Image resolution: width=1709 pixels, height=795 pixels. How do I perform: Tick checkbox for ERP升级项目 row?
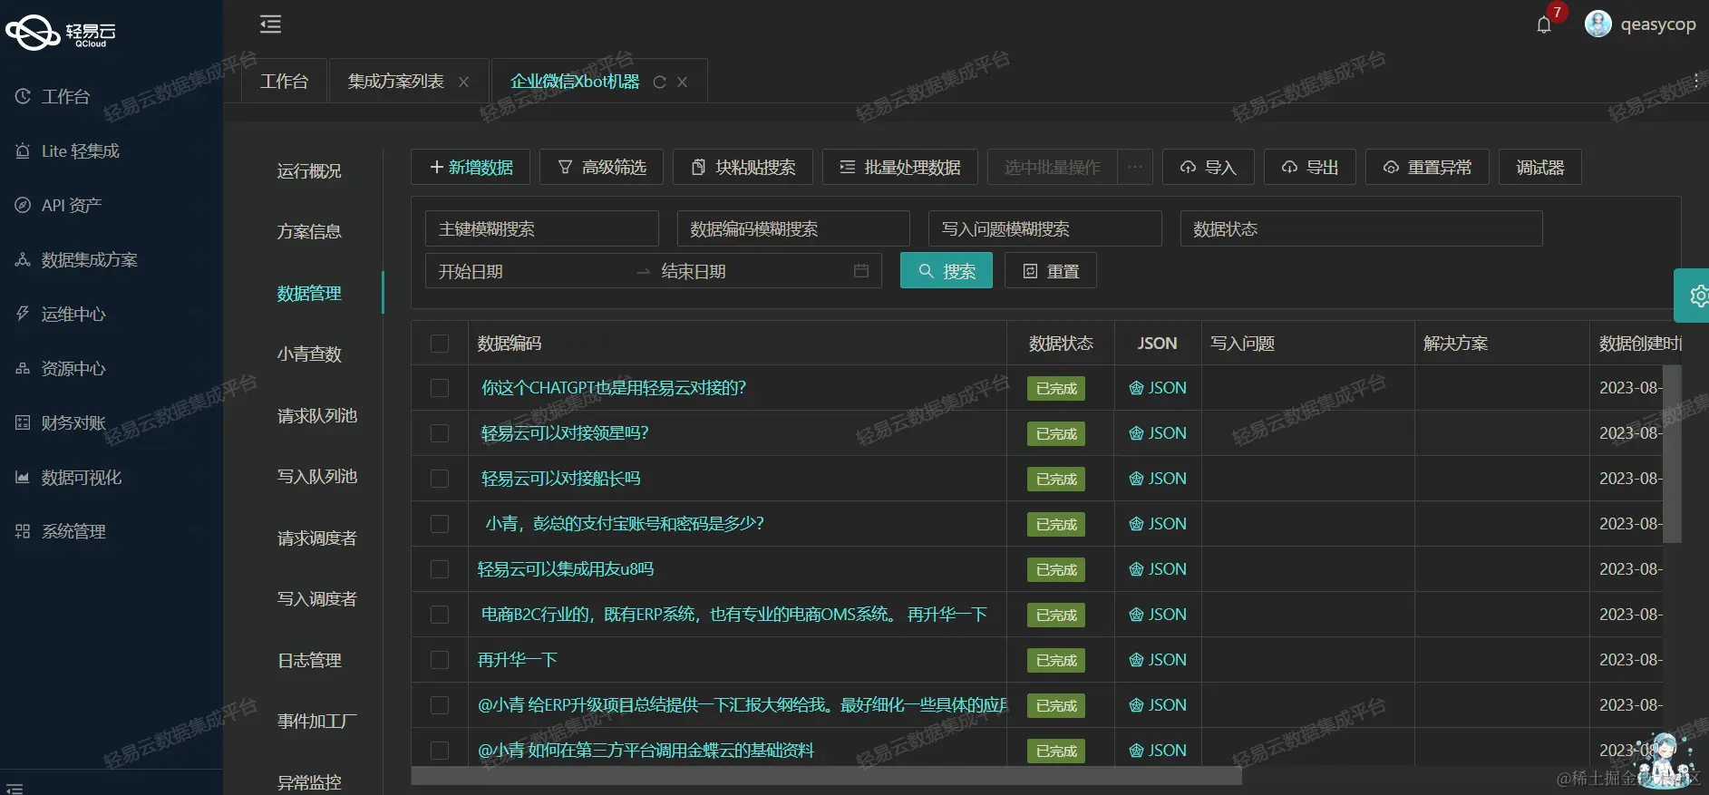pos(440,705)
